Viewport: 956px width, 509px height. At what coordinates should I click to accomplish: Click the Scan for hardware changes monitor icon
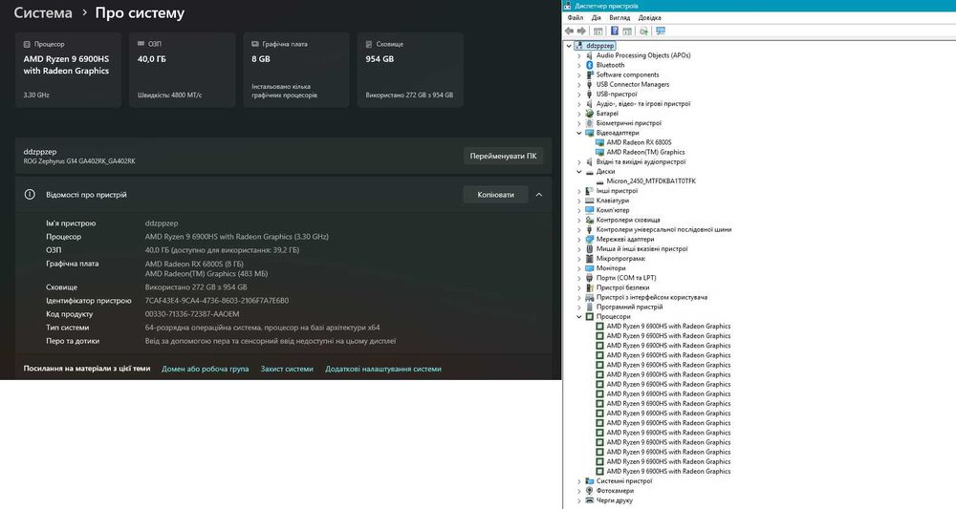[x=661, y=32]
